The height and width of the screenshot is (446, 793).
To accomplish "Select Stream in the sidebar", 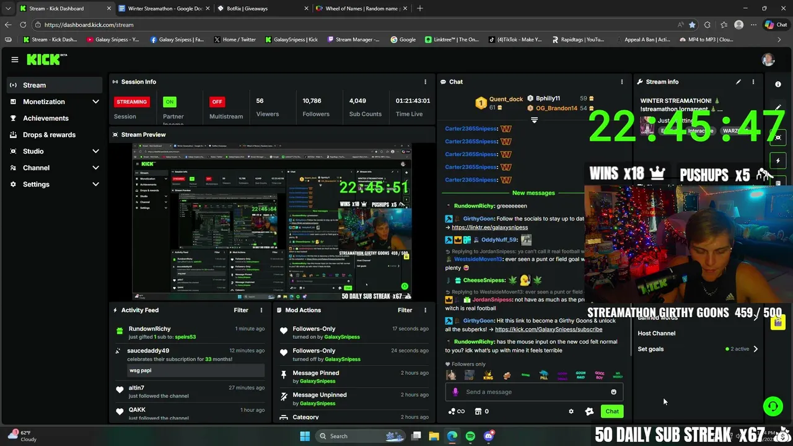I will click(x=55, y=85).
